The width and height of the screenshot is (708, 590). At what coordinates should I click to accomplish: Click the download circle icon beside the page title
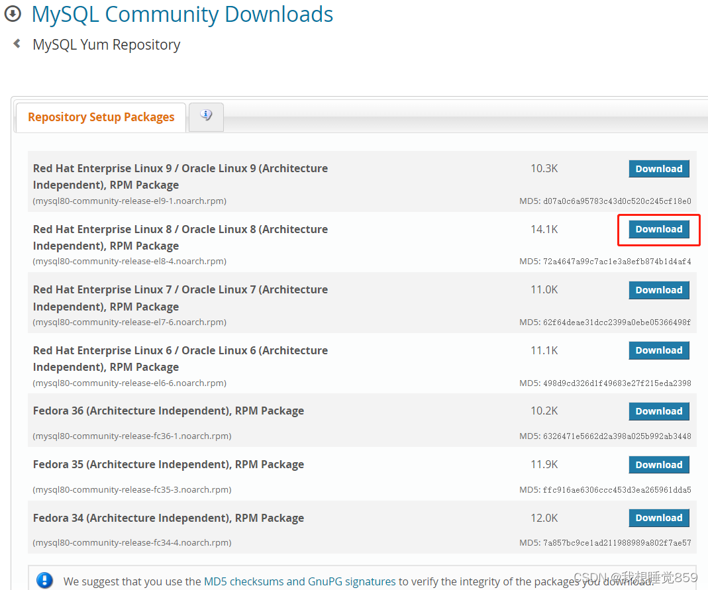point(13,13)
